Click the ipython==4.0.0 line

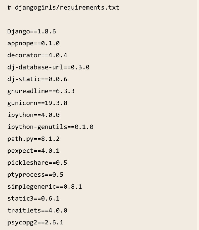(x=33, y=115)
